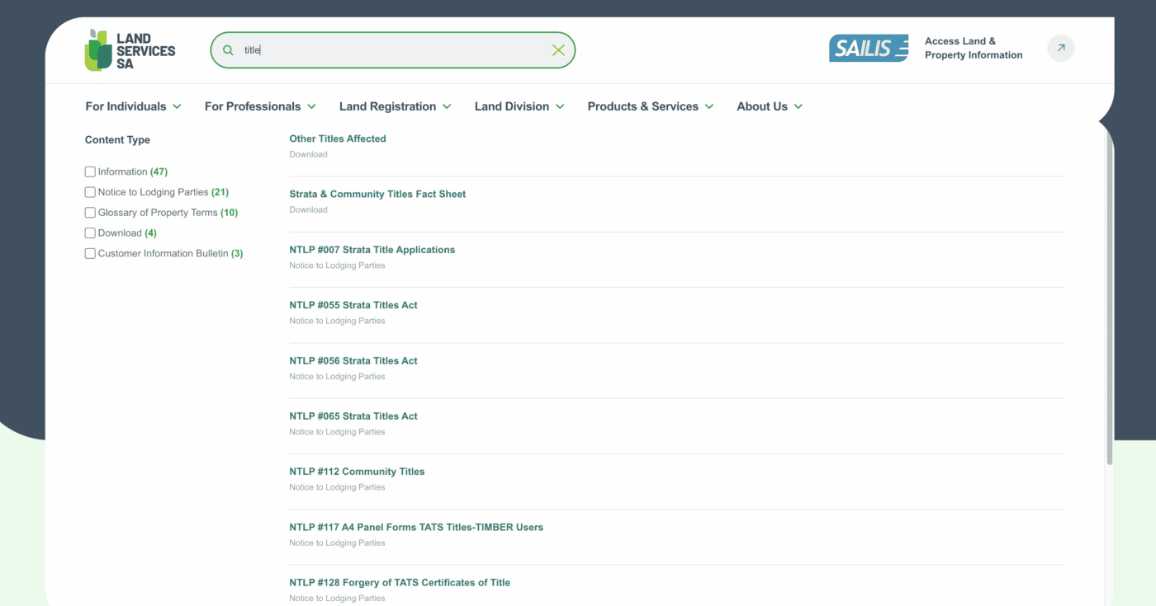Open Strata & Community Titles Fact Sheet
Image resolution: width=1156 pixels, height=606 pixels.
377,194
